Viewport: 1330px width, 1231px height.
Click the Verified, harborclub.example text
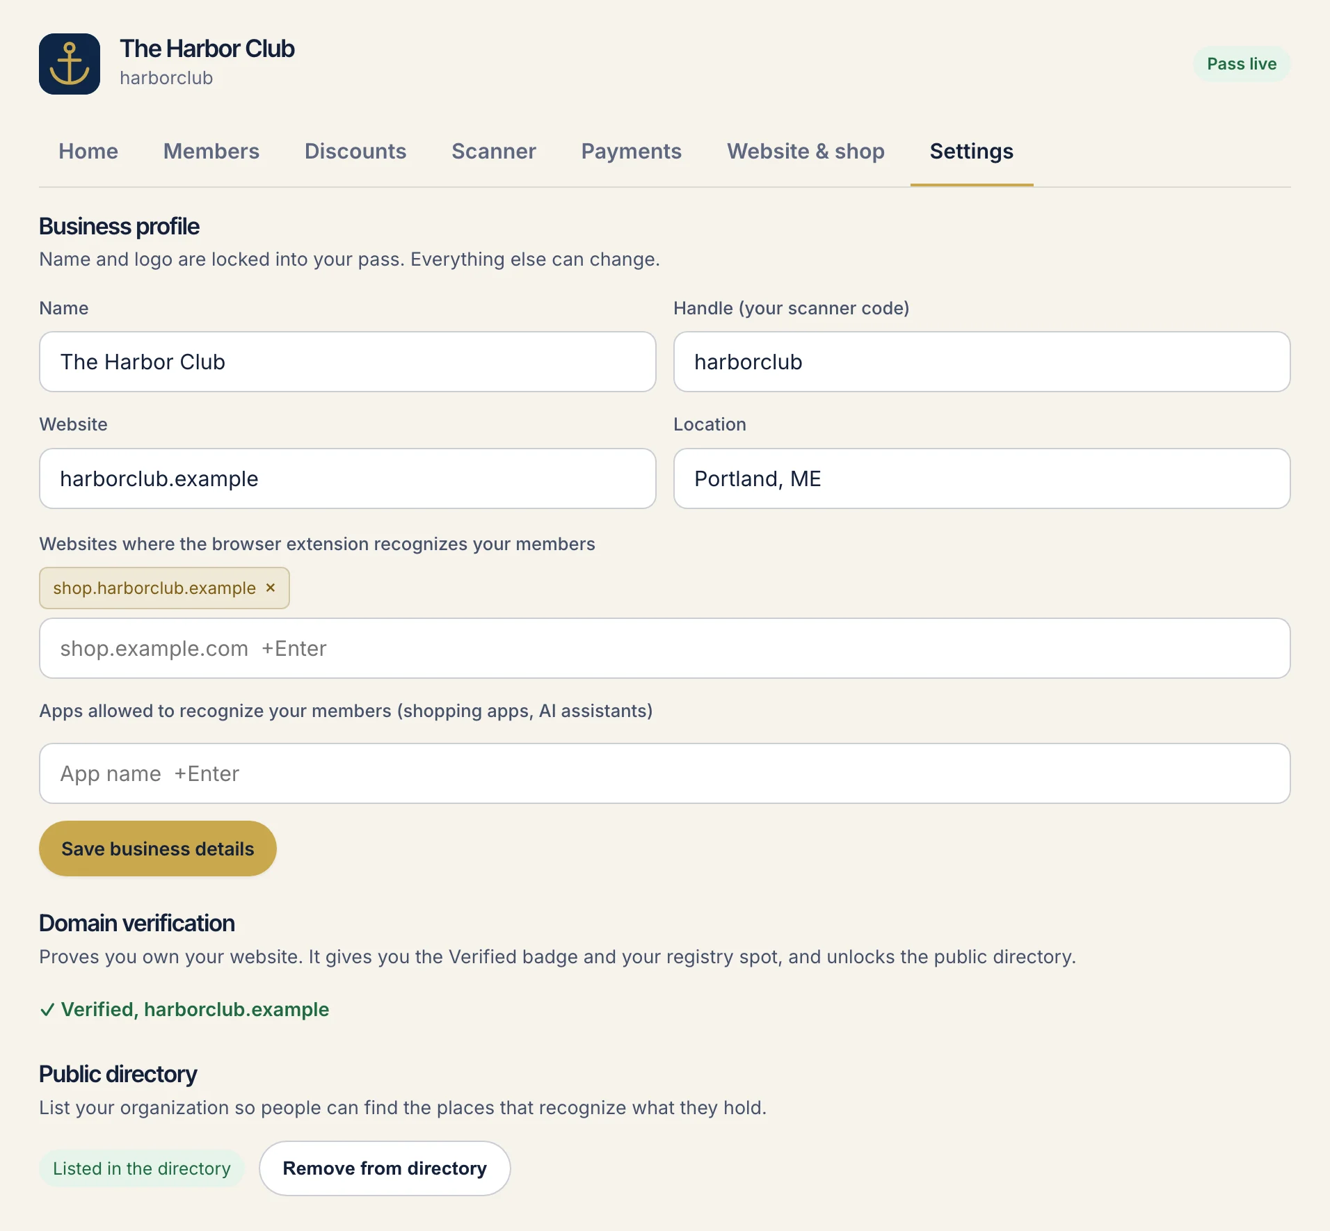click(184, 1009)
